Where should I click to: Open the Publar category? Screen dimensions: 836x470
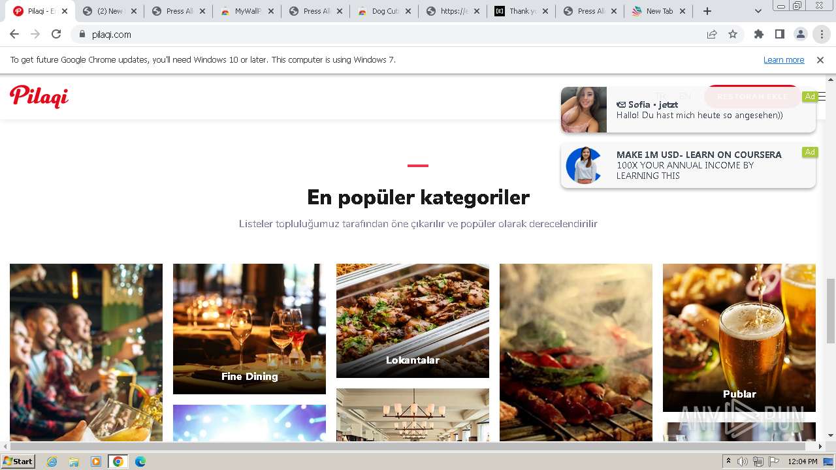pos(739,337)
